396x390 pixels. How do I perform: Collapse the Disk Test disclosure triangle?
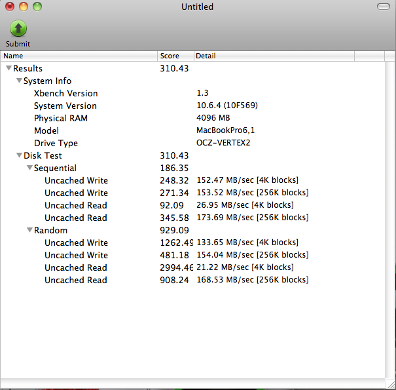click(19, 155)
